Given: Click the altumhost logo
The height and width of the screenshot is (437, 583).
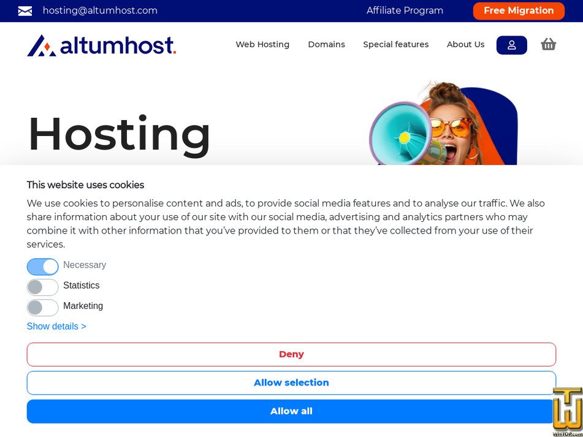Looking at the screenshot, I should pyautogui.click(x=102, y=46).
